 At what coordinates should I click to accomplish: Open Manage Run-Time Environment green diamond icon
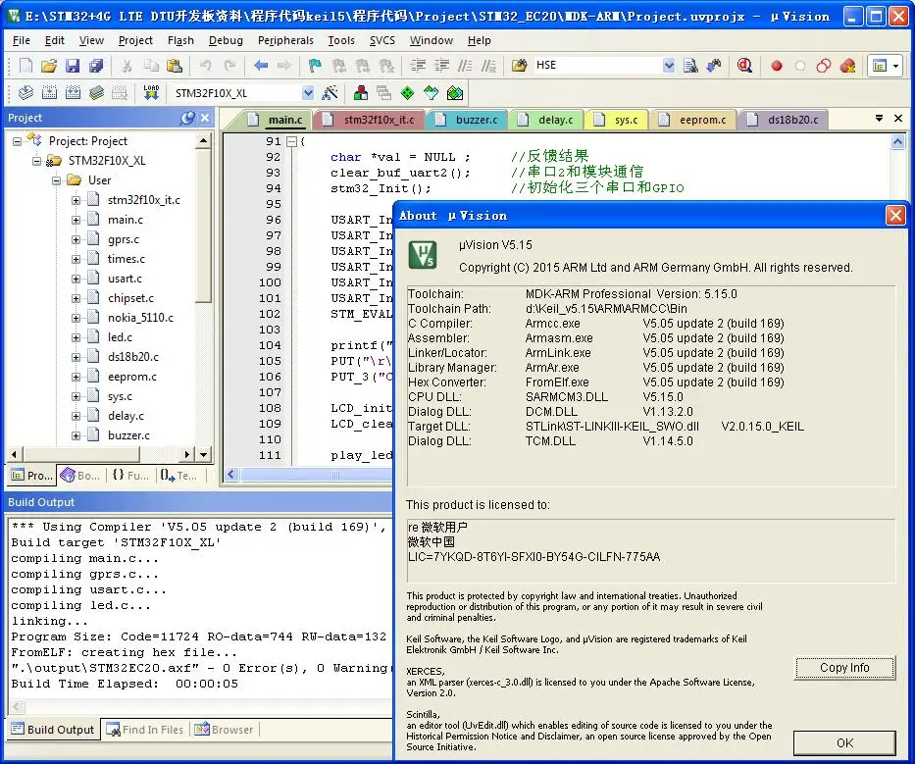point(408,93)
